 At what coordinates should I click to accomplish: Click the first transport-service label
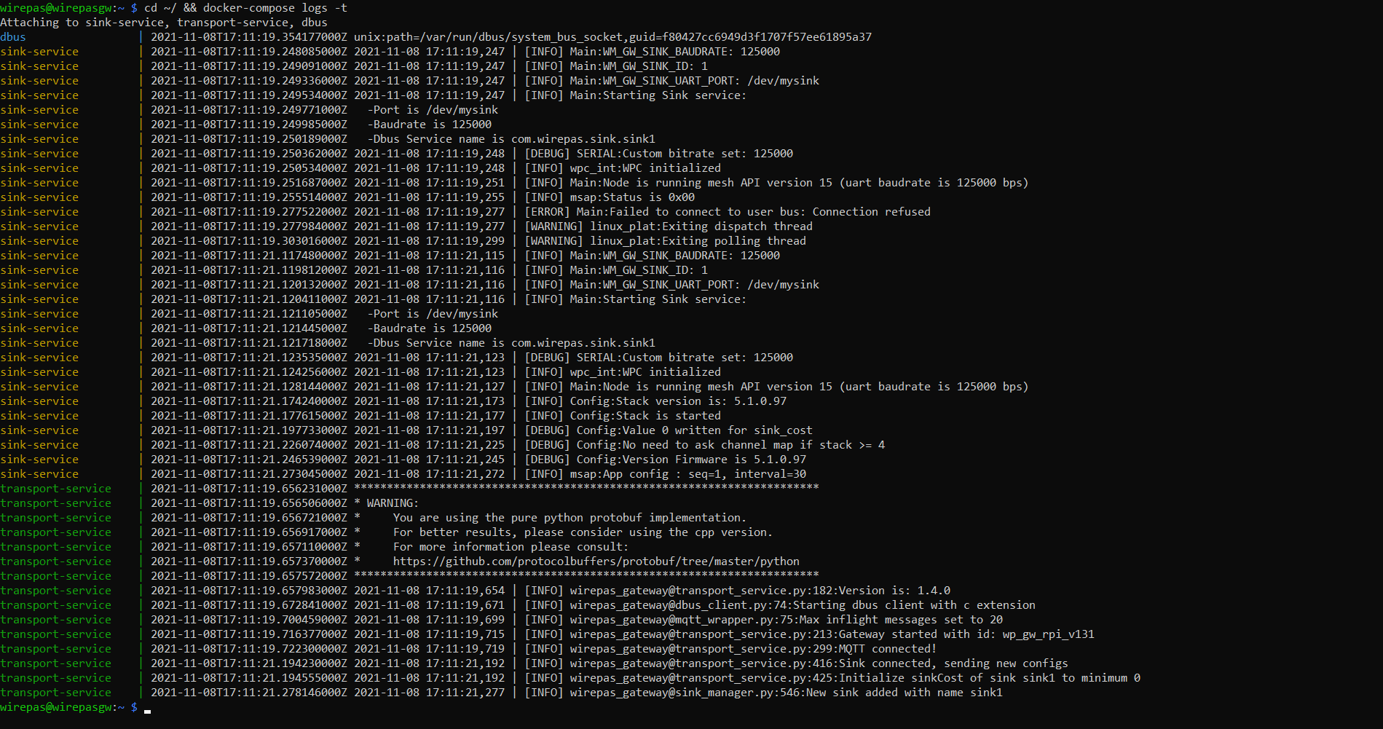pyautogui.click(x=55, y=489)
